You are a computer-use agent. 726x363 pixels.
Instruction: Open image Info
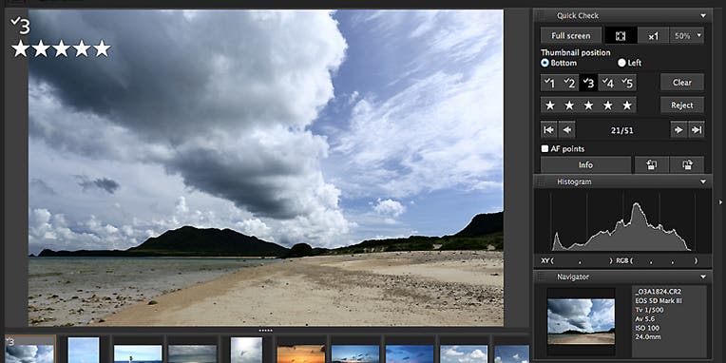(585, 164)
